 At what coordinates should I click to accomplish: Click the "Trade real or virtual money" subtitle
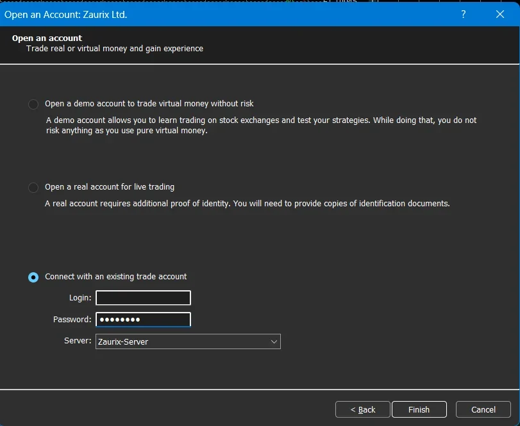(x=115, y=48)
